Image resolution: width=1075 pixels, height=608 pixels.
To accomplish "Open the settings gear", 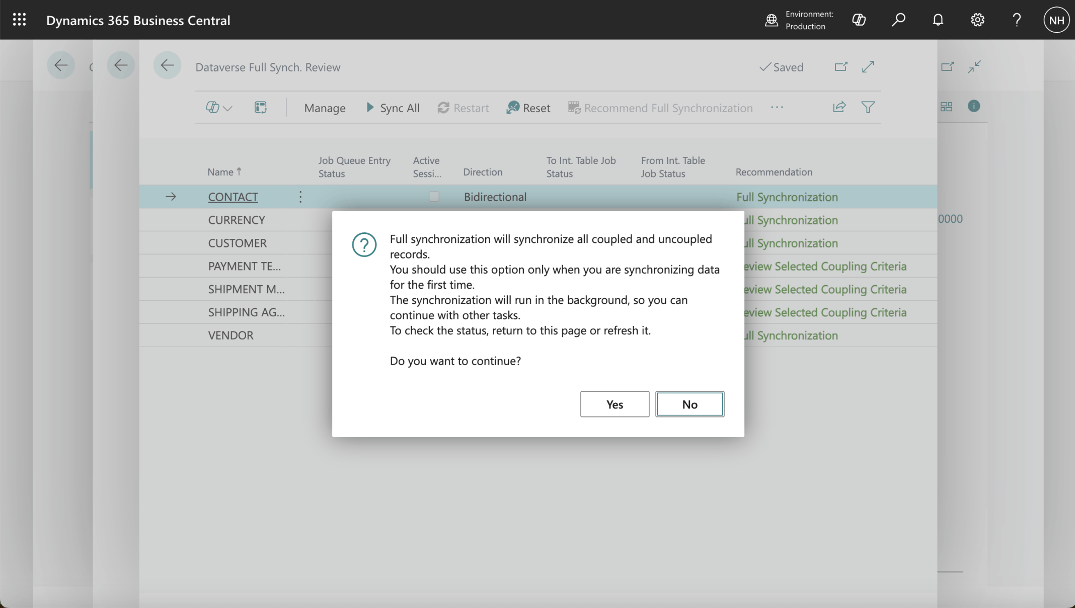I will [x=977, y=20].
